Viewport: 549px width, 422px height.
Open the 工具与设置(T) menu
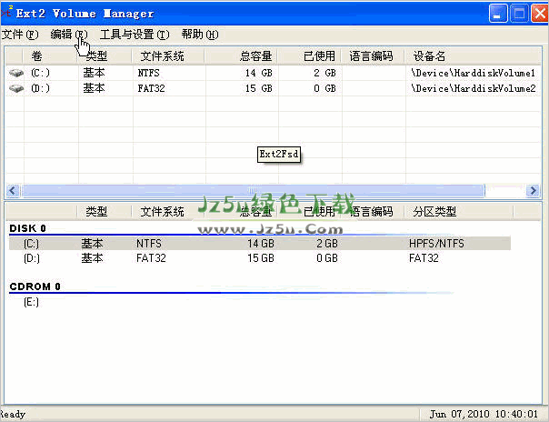(x=135, y=35)
